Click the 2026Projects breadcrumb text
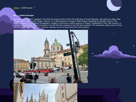 click(27, 8)
